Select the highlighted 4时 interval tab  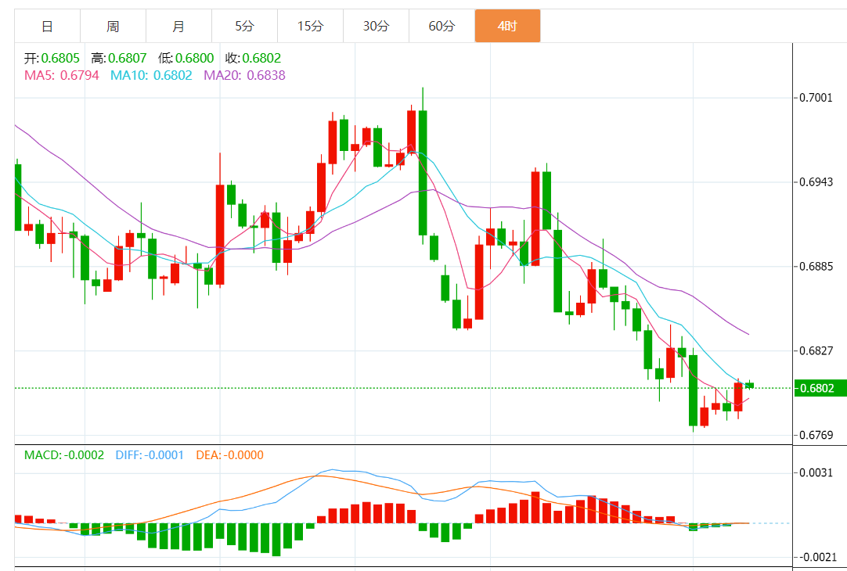(x=508, y=26)
